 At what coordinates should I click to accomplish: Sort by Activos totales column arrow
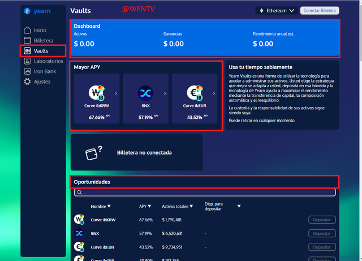click(191, 206)
